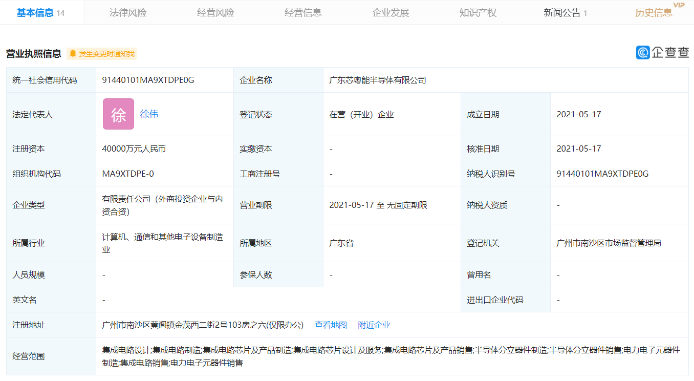Select the 企业名称 label cell
694x381 pixels.
click(278, 80)
